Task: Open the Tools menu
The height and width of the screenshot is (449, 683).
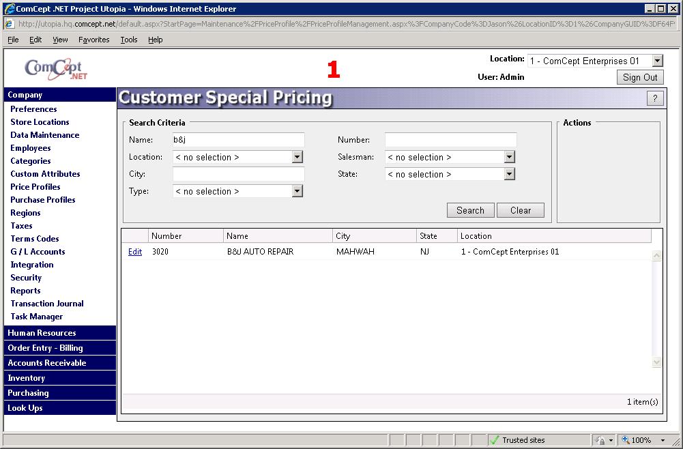Action: click(x=129, y=40)
